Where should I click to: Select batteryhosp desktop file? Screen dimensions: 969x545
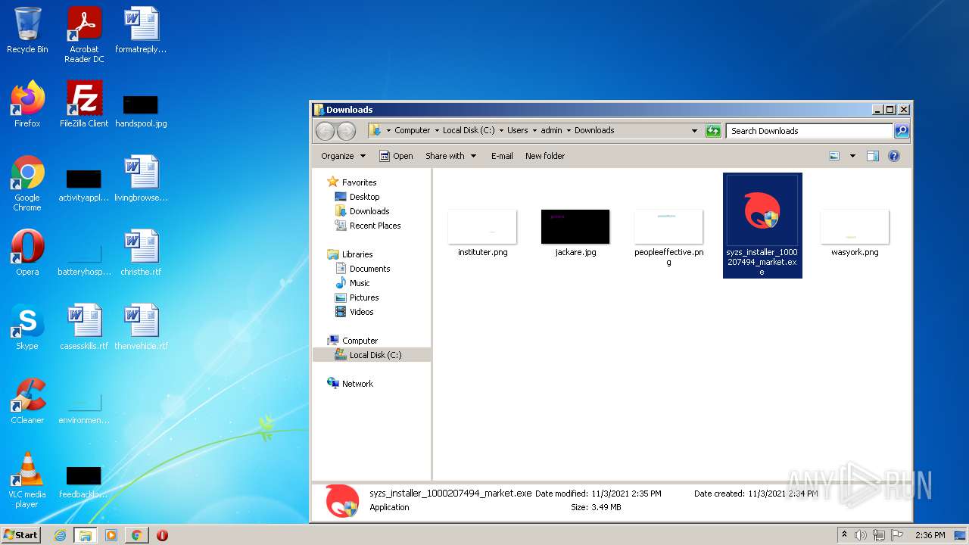pyautogui.click(x=84, y=260)
